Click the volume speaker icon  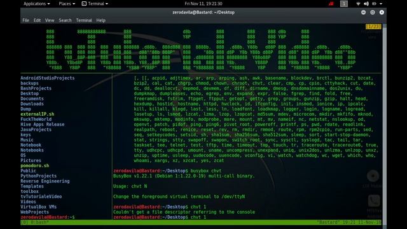point(366,4)
